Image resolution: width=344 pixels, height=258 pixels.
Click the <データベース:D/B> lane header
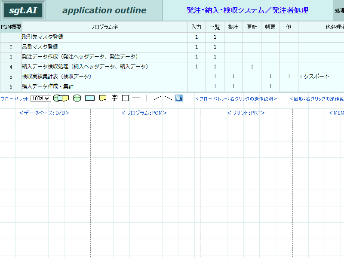coord(44,113)
